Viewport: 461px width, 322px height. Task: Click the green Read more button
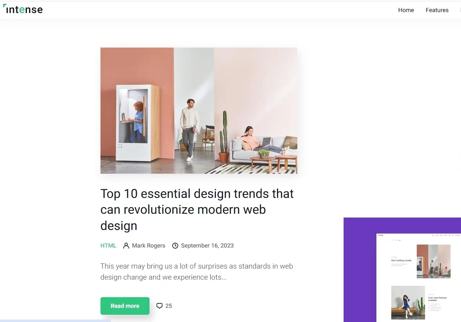tap(125, 306)
